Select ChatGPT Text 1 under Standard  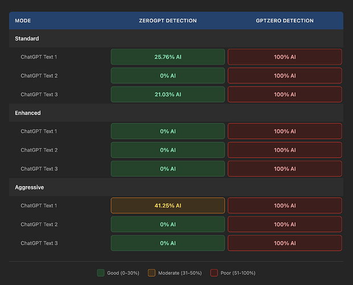(39, 57)
